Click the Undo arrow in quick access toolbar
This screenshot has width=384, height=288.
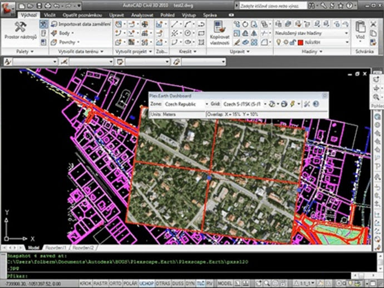click(x=57, y=6)
